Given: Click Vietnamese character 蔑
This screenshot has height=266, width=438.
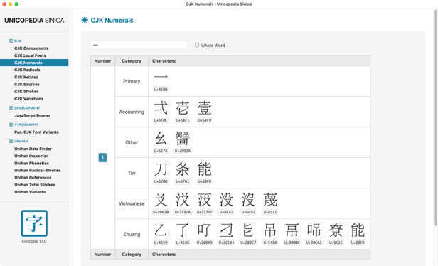Looking at the screenshot, I should (270, 199).
